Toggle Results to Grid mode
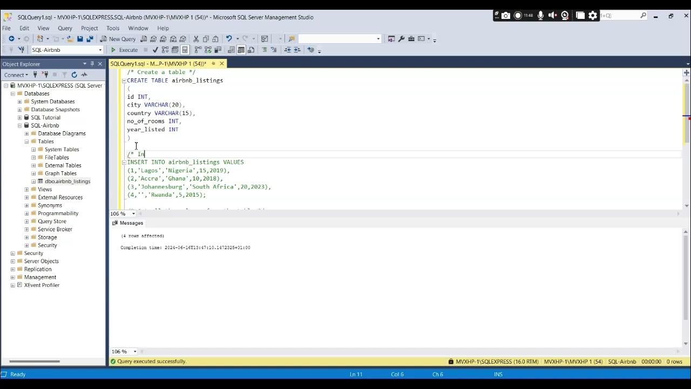 point(241,50)
